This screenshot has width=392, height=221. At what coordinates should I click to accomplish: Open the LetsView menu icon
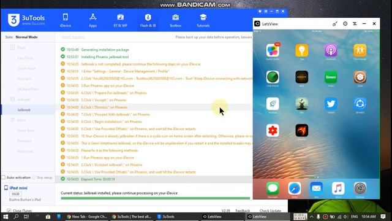pyautogui.click(x=355, y=23)
